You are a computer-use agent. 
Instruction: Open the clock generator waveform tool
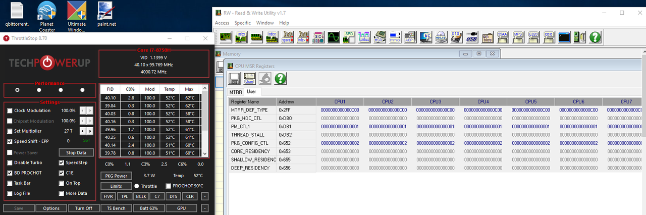pos(334,37)
